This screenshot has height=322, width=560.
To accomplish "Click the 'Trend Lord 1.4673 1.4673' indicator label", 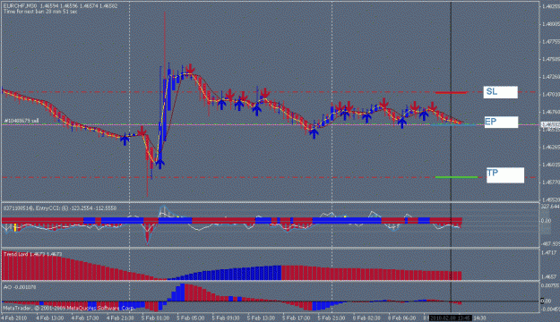I will pos(33,254).
